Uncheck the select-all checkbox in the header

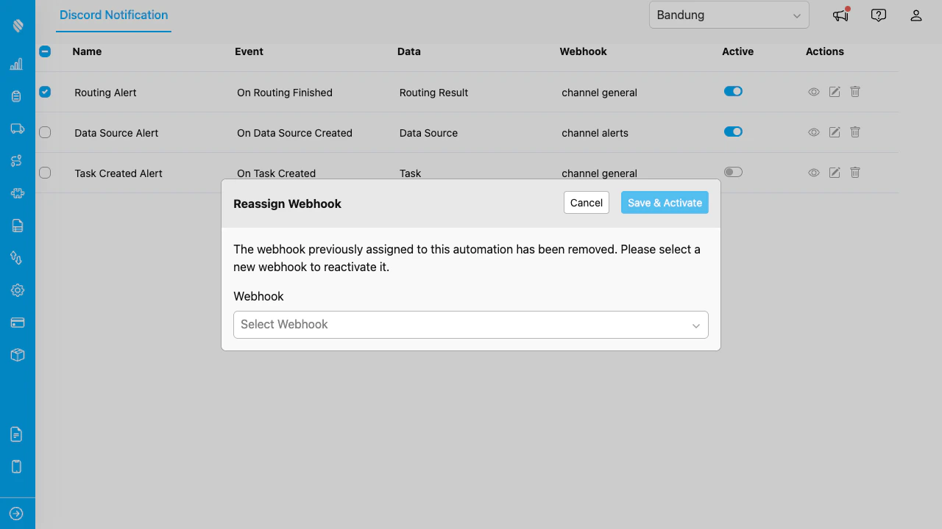44,51
